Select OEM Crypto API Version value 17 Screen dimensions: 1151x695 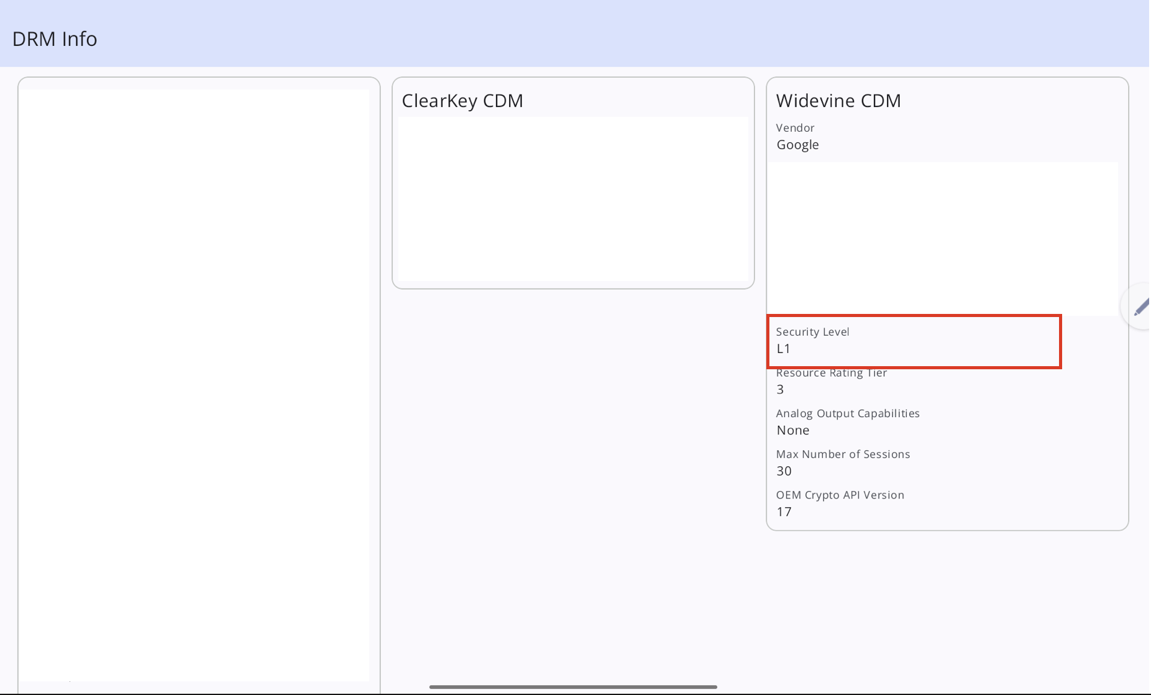click(785, 511)
